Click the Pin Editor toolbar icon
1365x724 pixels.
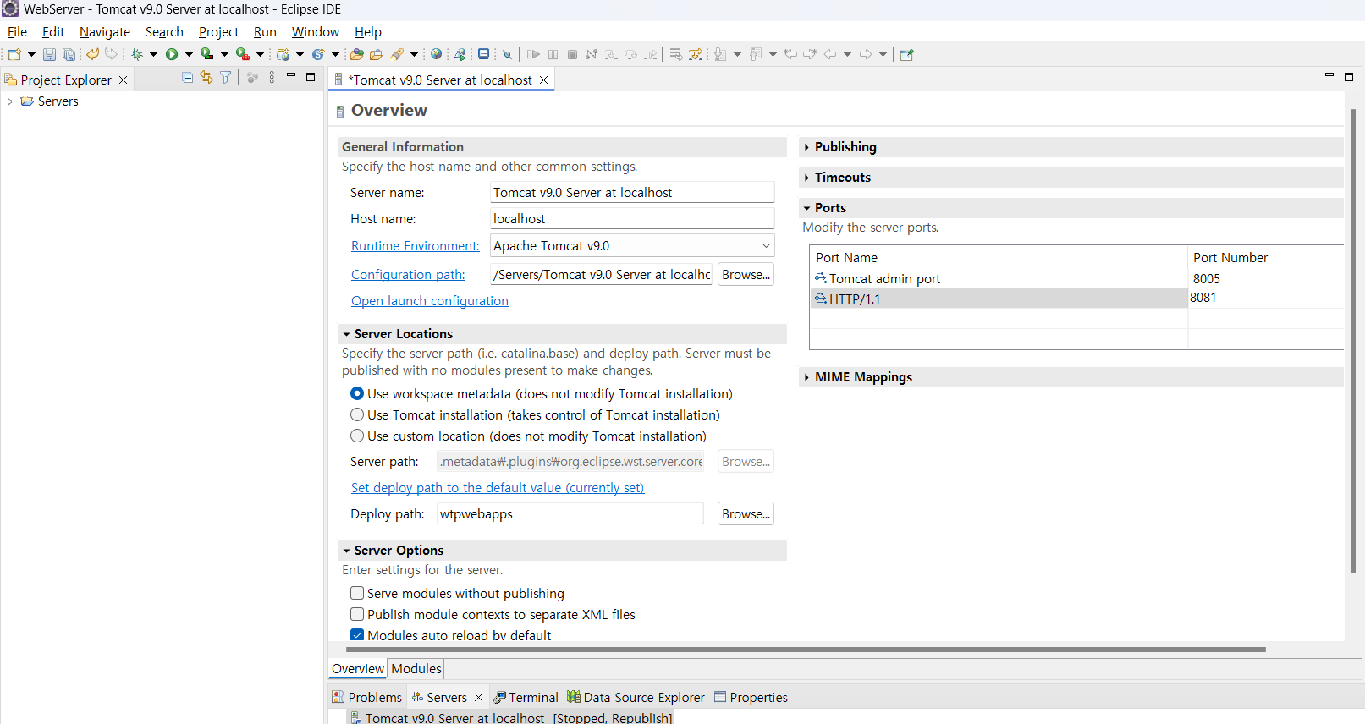907,54
